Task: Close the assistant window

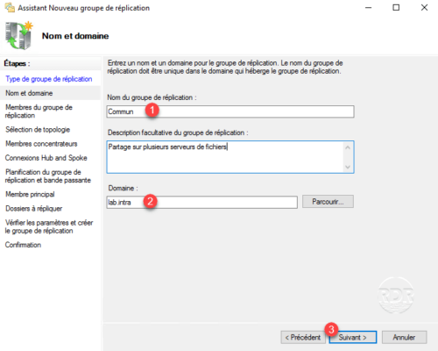Action: click(424, 8)
